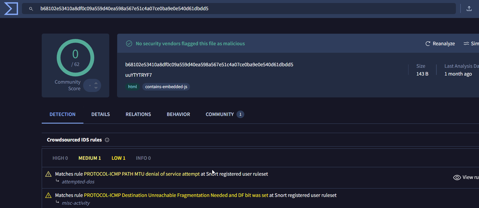Click the COMMUNITY count badge
The height and width of the screenshot is (208, 479).
pos(240,114)
